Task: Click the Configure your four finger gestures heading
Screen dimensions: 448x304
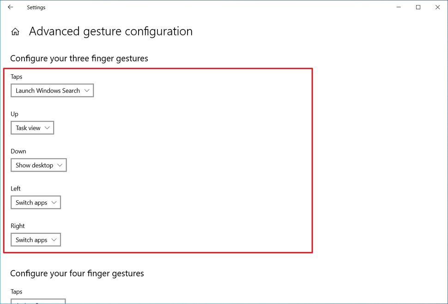Action: click(77, 273)
